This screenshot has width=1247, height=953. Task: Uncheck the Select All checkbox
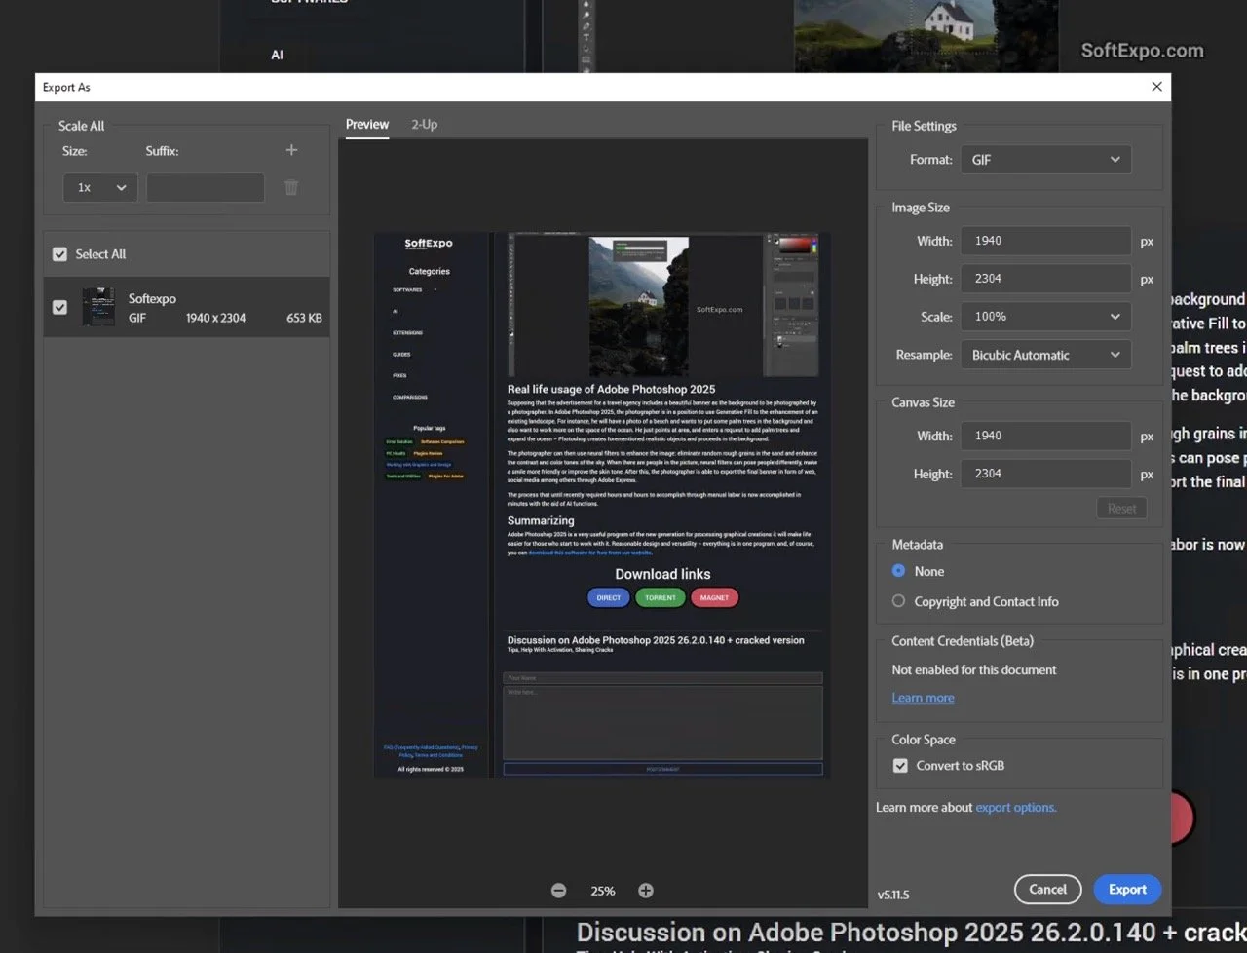click(x=59, y=253)
